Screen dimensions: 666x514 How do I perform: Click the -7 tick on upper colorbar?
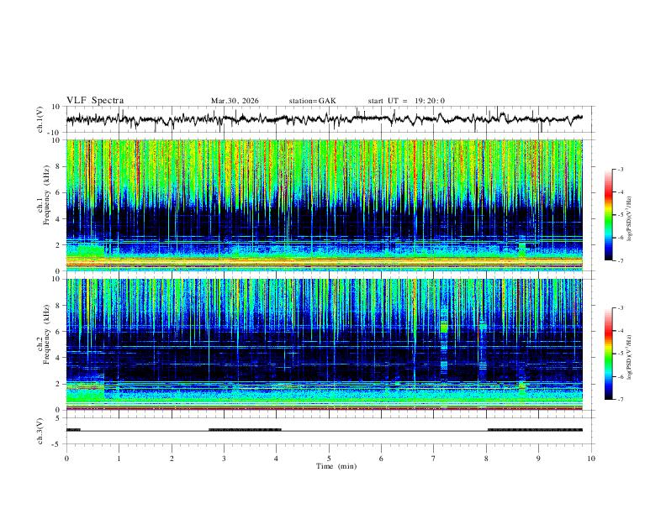click(620, 261)
